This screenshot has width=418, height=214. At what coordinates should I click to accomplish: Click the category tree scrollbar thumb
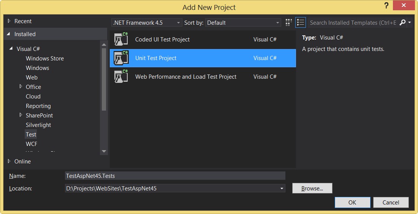104,79
